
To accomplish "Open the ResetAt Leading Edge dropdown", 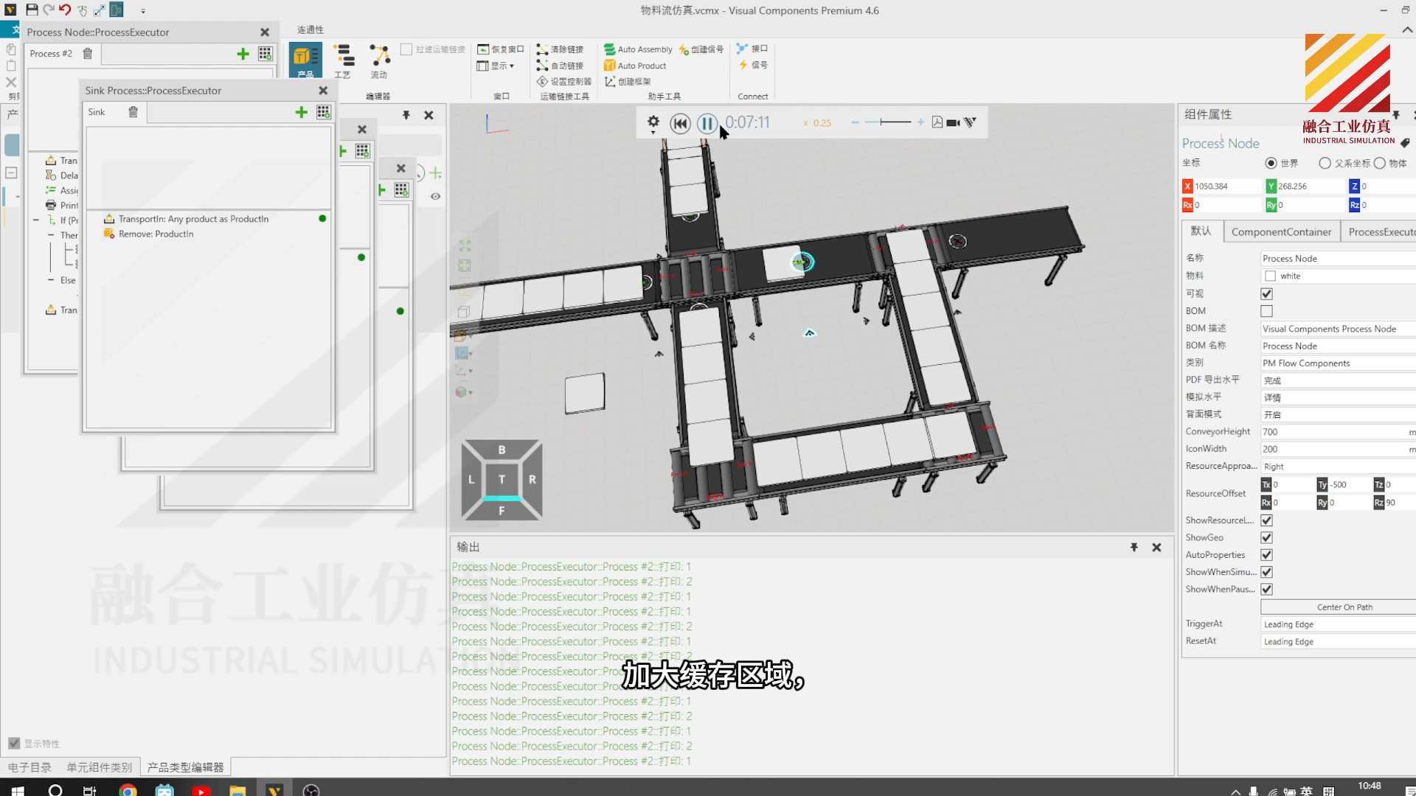I will [x=1338, y=641].
